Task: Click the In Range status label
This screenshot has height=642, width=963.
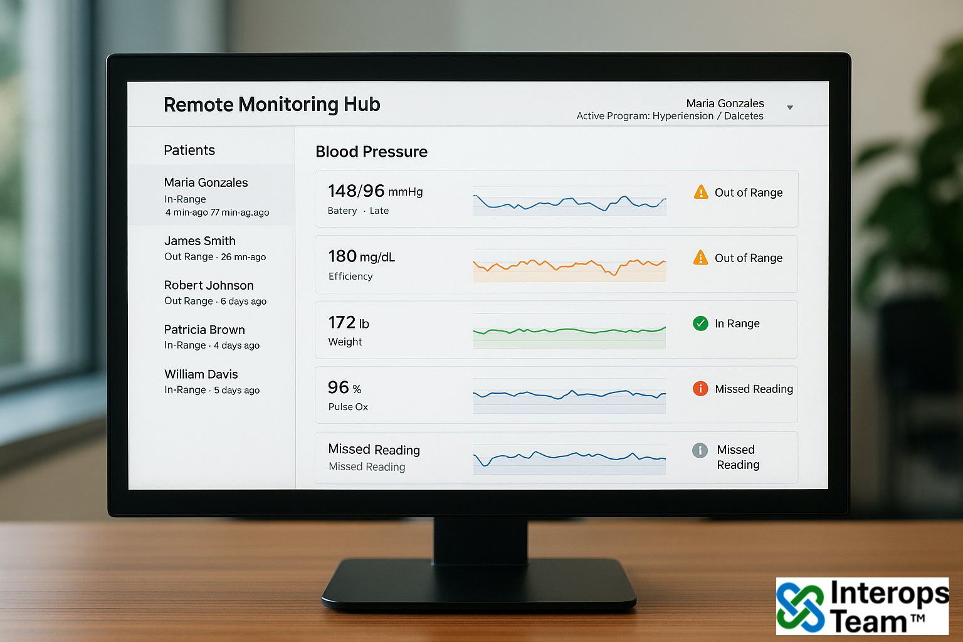Action: [737, 324]
